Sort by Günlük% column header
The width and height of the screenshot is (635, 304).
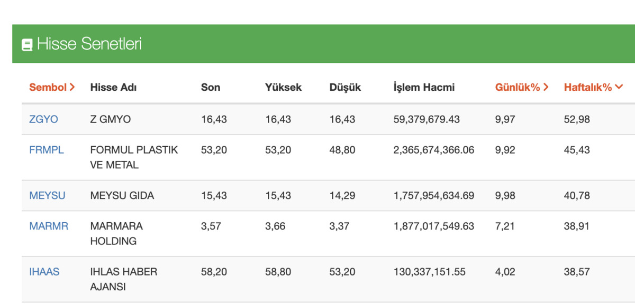pyautogui.click(x=522, y=87)
